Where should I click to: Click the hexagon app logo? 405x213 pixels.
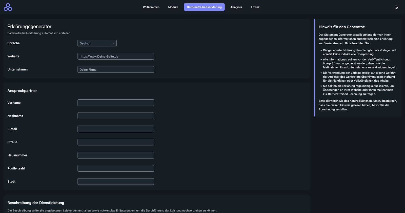[x=8, y=7]
